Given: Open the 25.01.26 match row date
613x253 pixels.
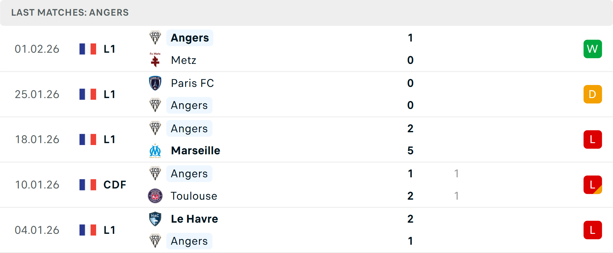Looking at the screenshot, I should (x=37, y=94).
